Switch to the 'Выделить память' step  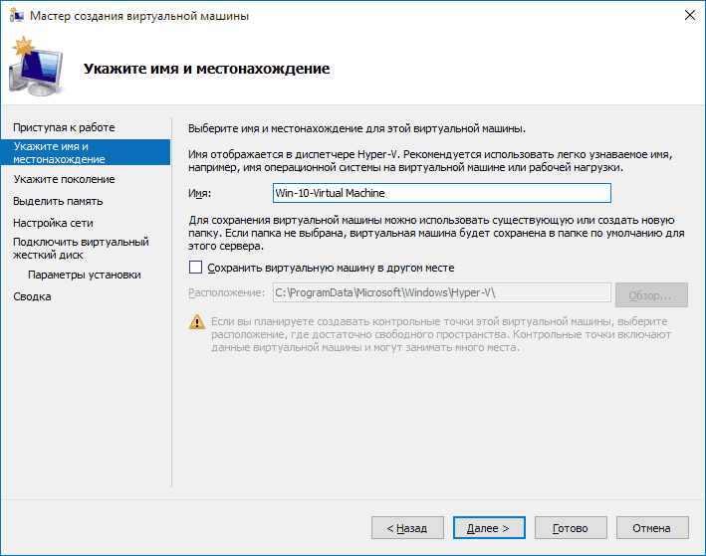pos(60,201)
